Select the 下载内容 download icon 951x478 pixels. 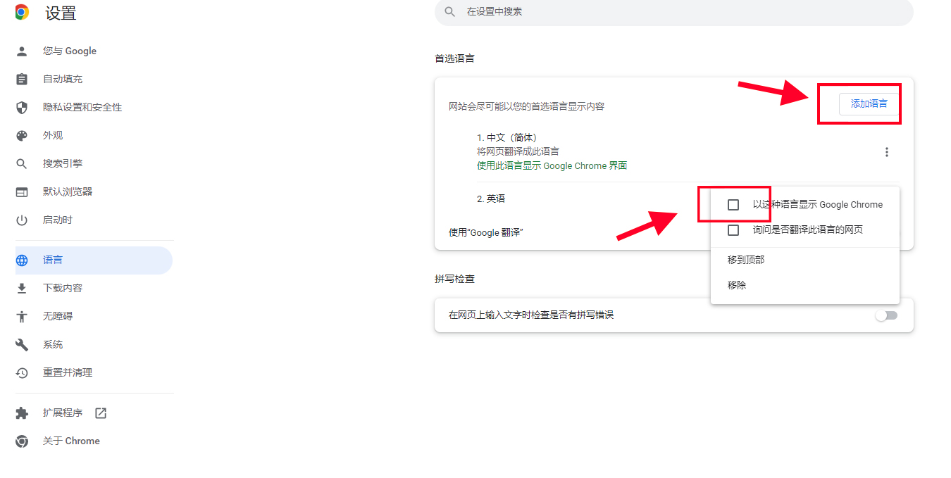pyautogui.click(x=21, y=288)
